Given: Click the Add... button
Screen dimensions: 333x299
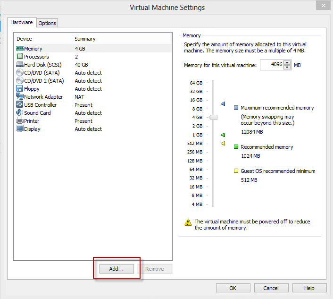Looking at the screenshot, I should pos(117,269).
